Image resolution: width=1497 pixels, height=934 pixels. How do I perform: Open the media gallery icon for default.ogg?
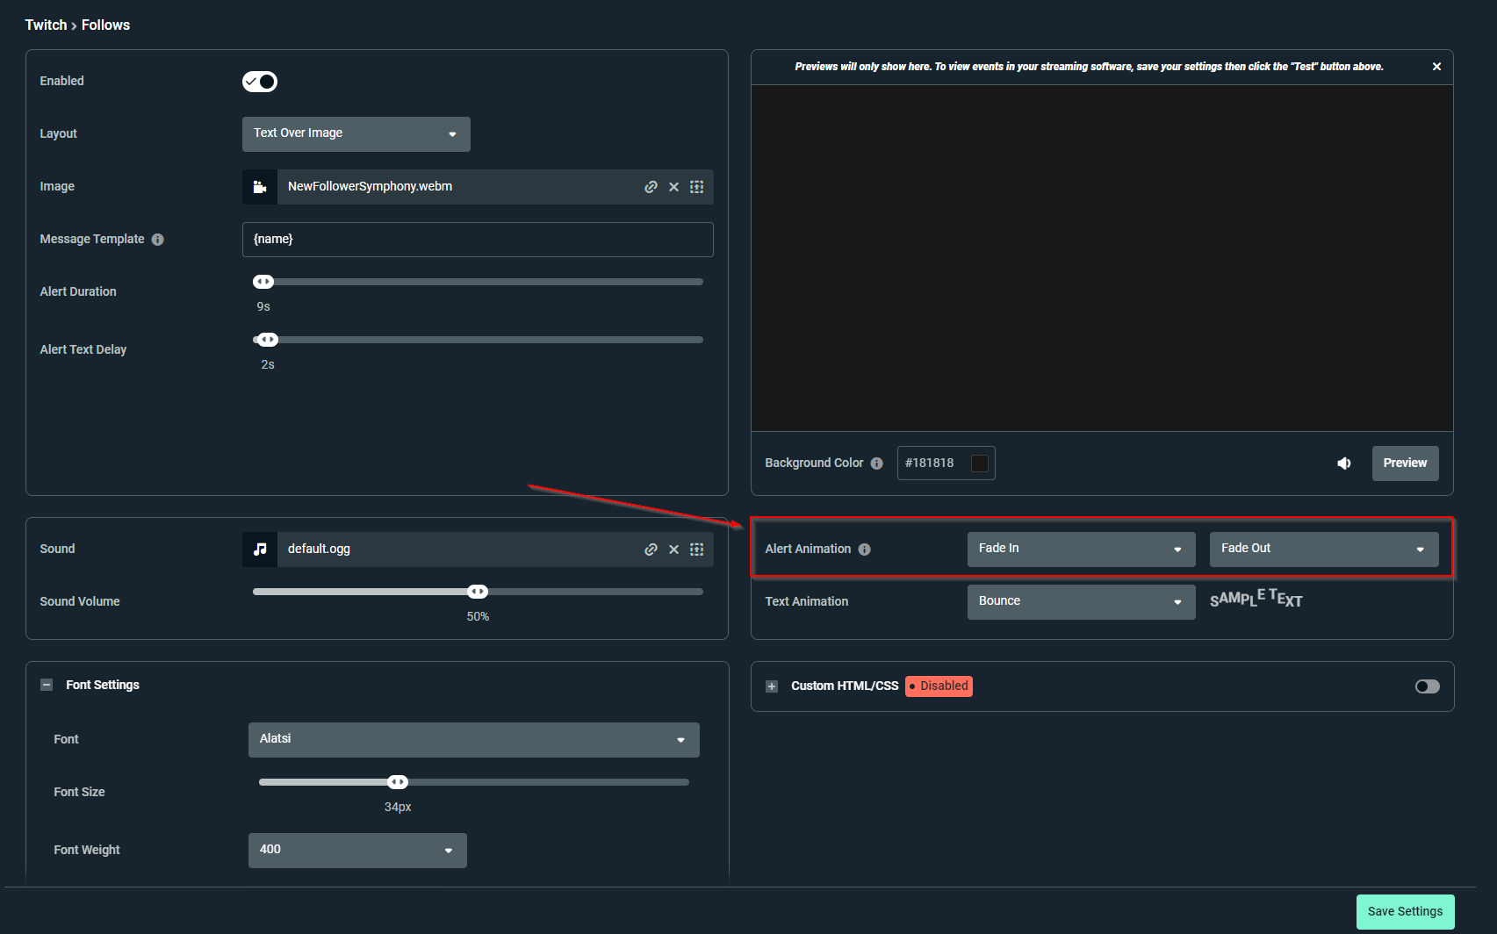coord(696,549)
